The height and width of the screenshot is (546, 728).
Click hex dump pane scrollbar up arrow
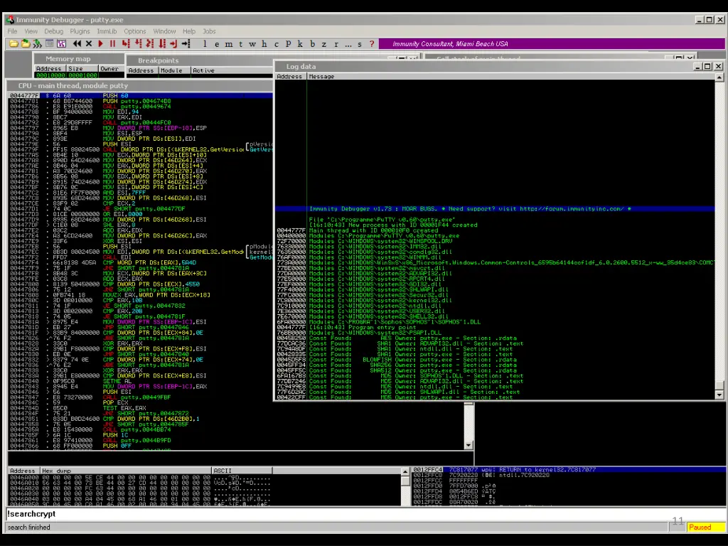[405, 472]
